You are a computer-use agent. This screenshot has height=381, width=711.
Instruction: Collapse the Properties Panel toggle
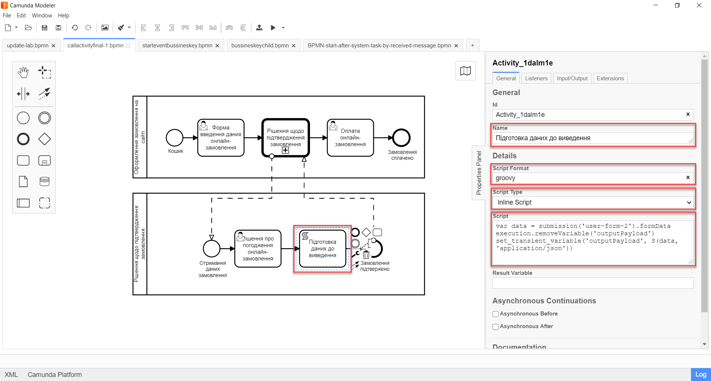(x=479, y=173)
